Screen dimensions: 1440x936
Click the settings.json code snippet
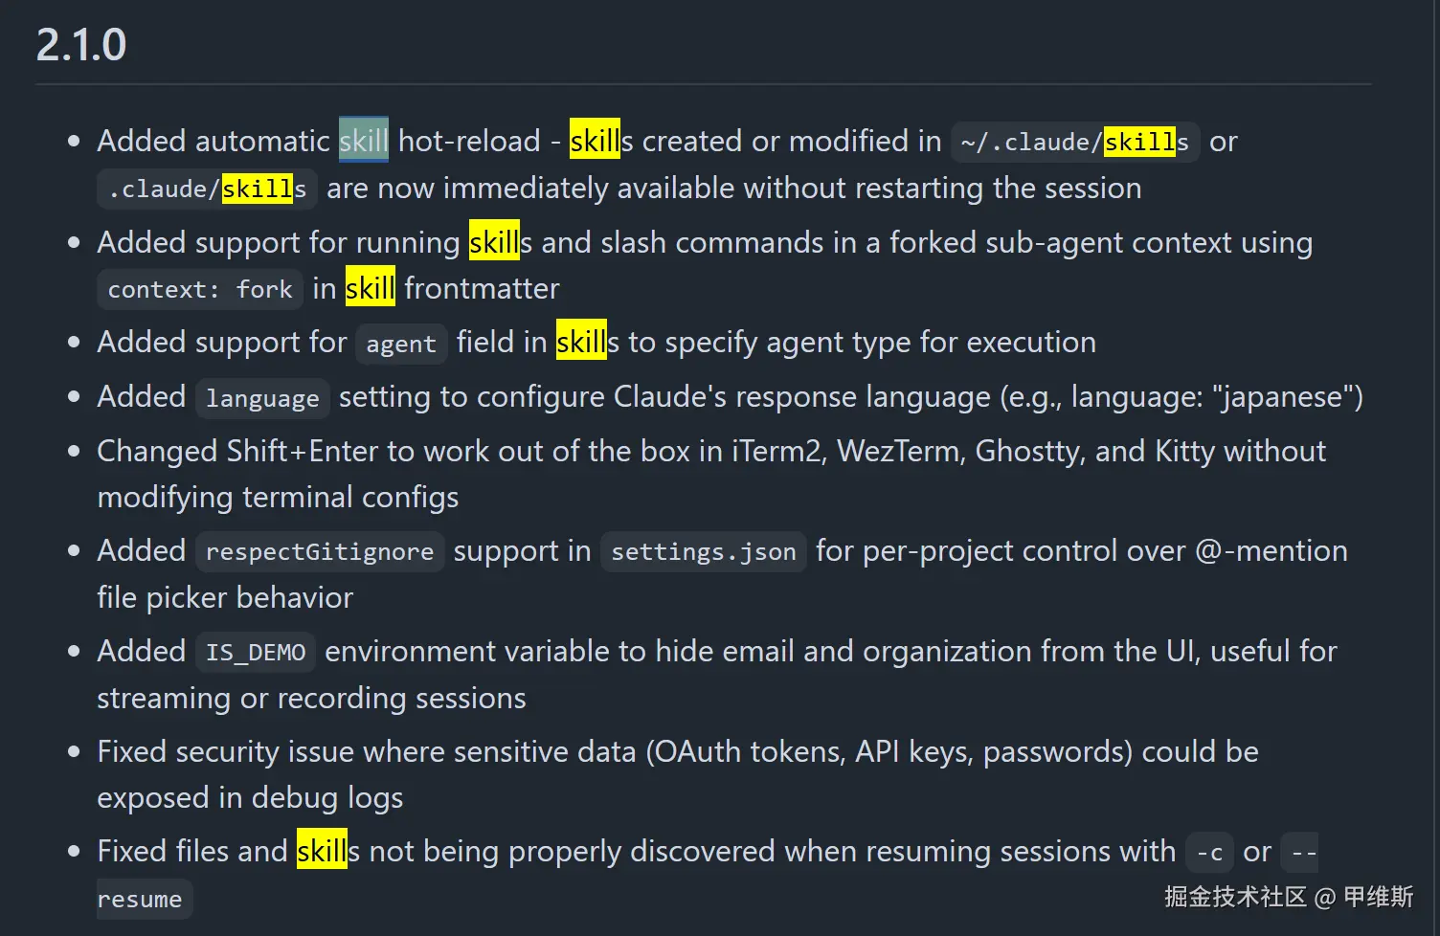703,552
